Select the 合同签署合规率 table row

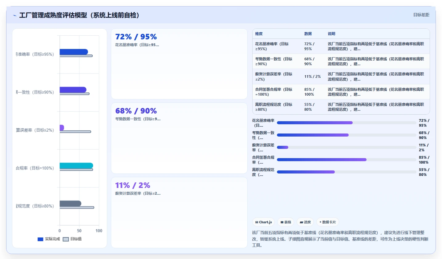pos(341,92)
